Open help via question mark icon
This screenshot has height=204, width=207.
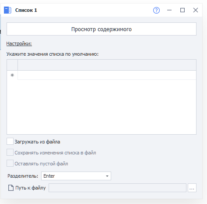point(156,11)
